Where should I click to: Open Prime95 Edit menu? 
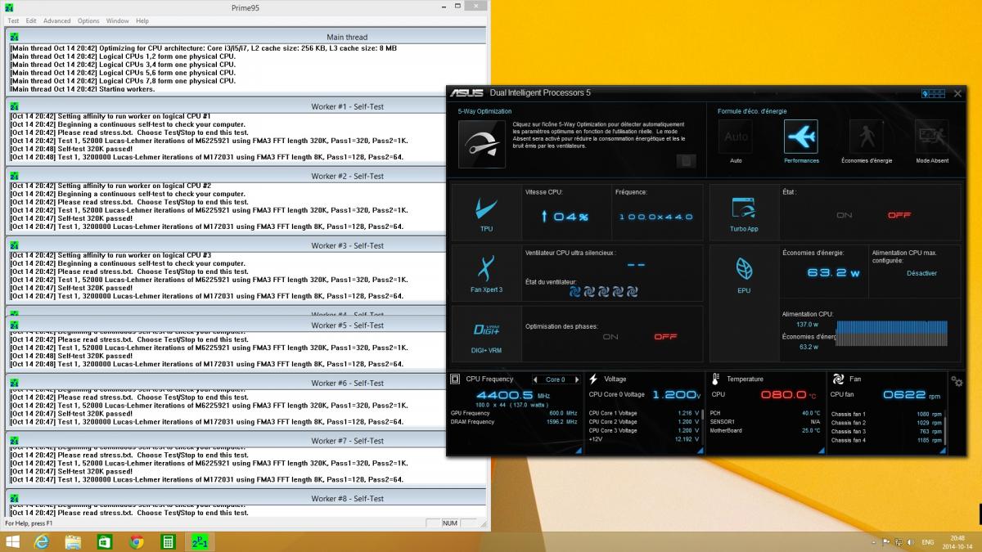pos(31,20)
